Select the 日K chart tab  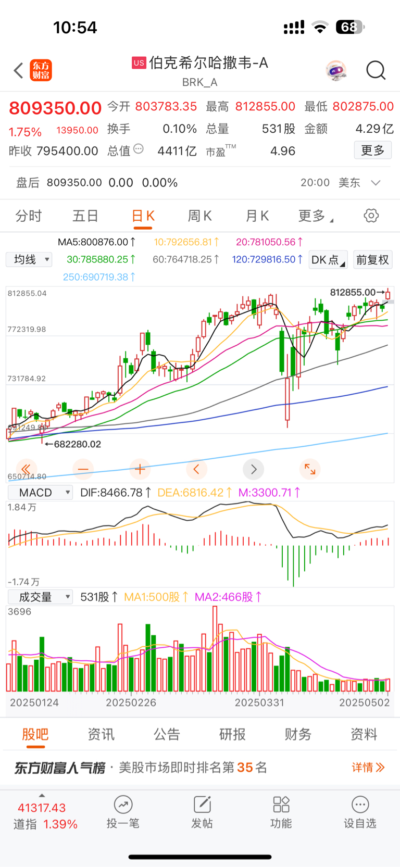(143, 216)
